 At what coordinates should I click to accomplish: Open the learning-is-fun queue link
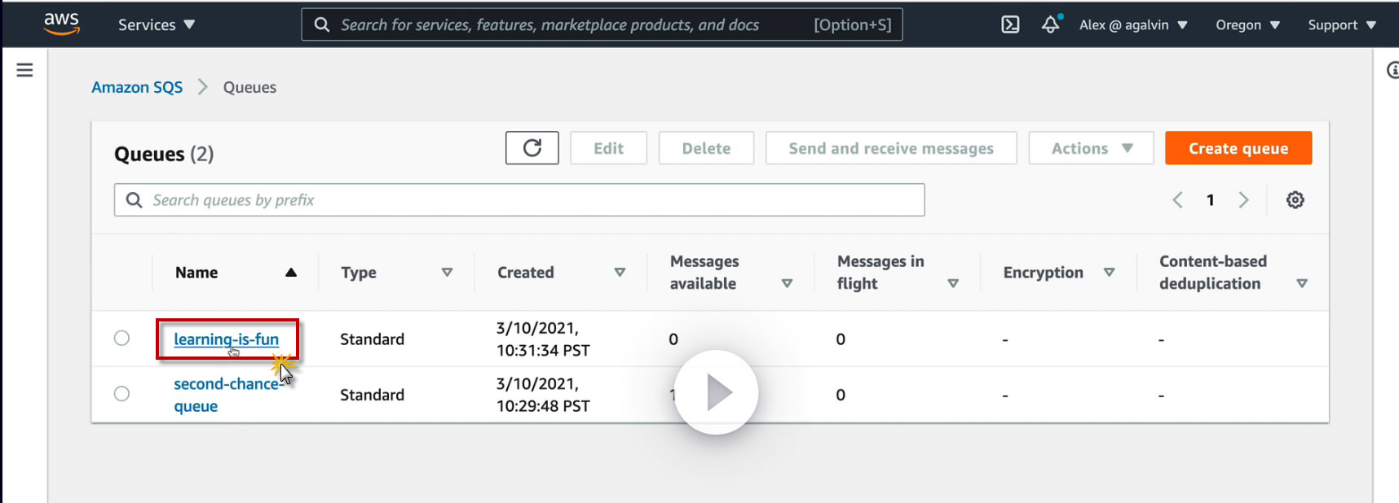[x=226, y=339]
